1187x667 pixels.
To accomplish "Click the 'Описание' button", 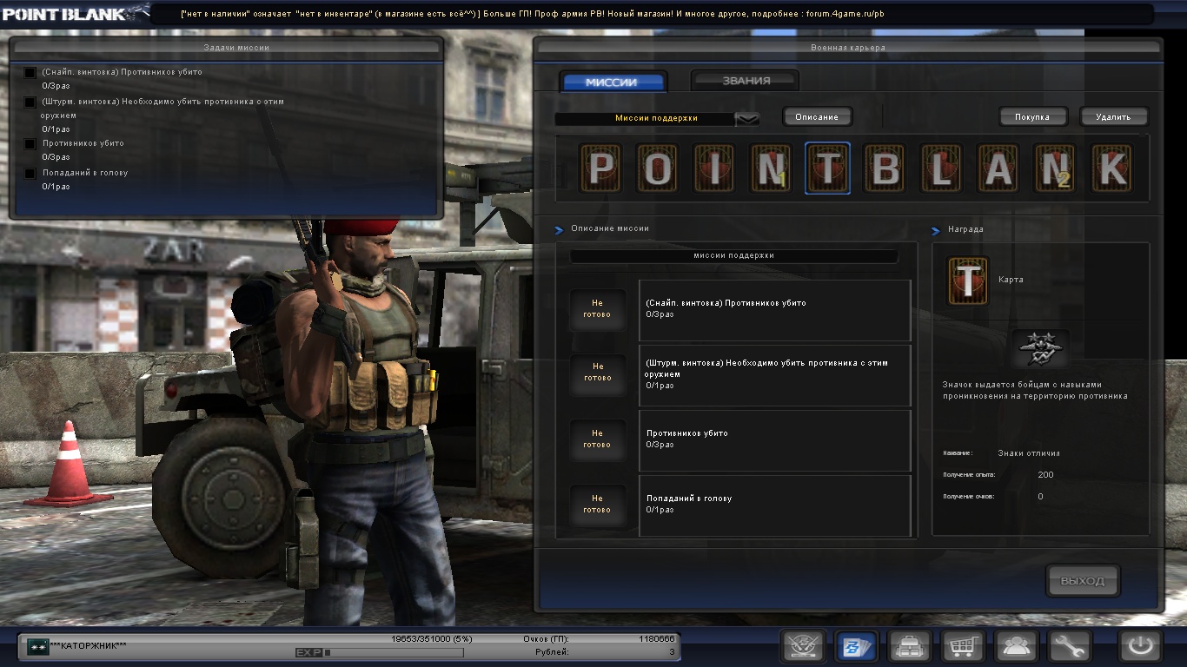I will pos(817,116).
